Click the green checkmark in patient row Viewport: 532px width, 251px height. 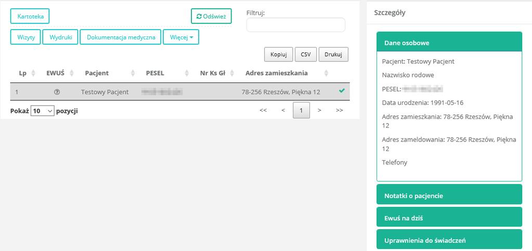(342, 91)
